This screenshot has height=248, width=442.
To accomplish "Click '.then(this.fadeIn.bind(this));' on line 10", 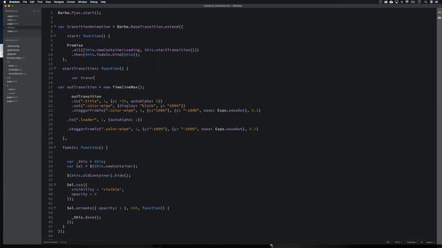I will pyautogui.click(x=106, y=54).
